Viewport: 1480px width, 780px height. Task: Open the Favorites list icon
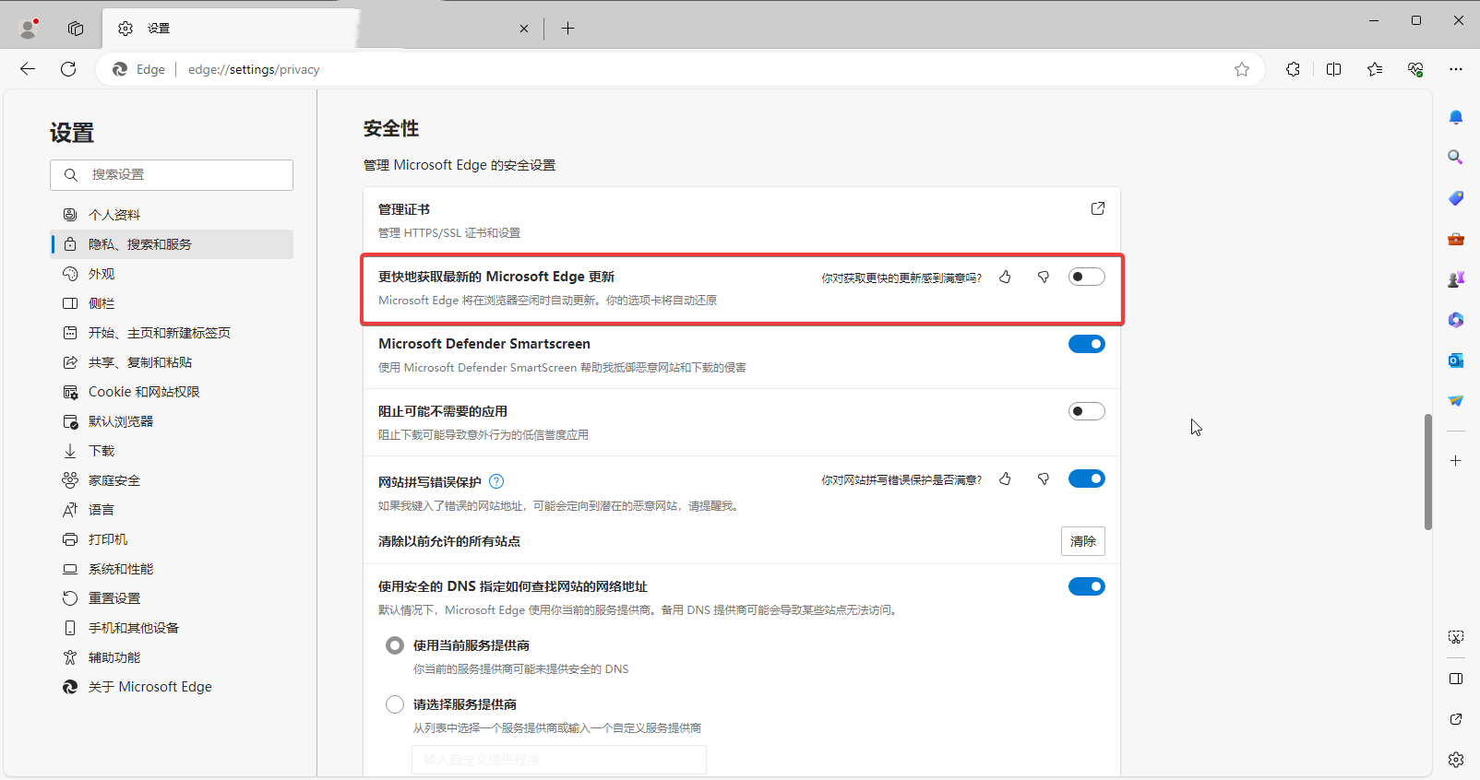tap(1375, 69)
